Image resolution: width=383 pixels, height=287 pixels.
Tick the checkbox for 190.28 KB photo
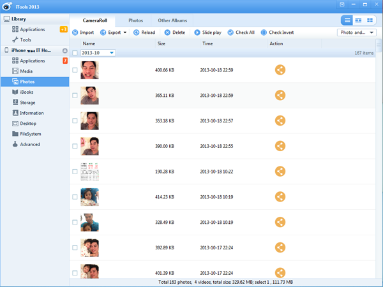(x=75, y=172)
